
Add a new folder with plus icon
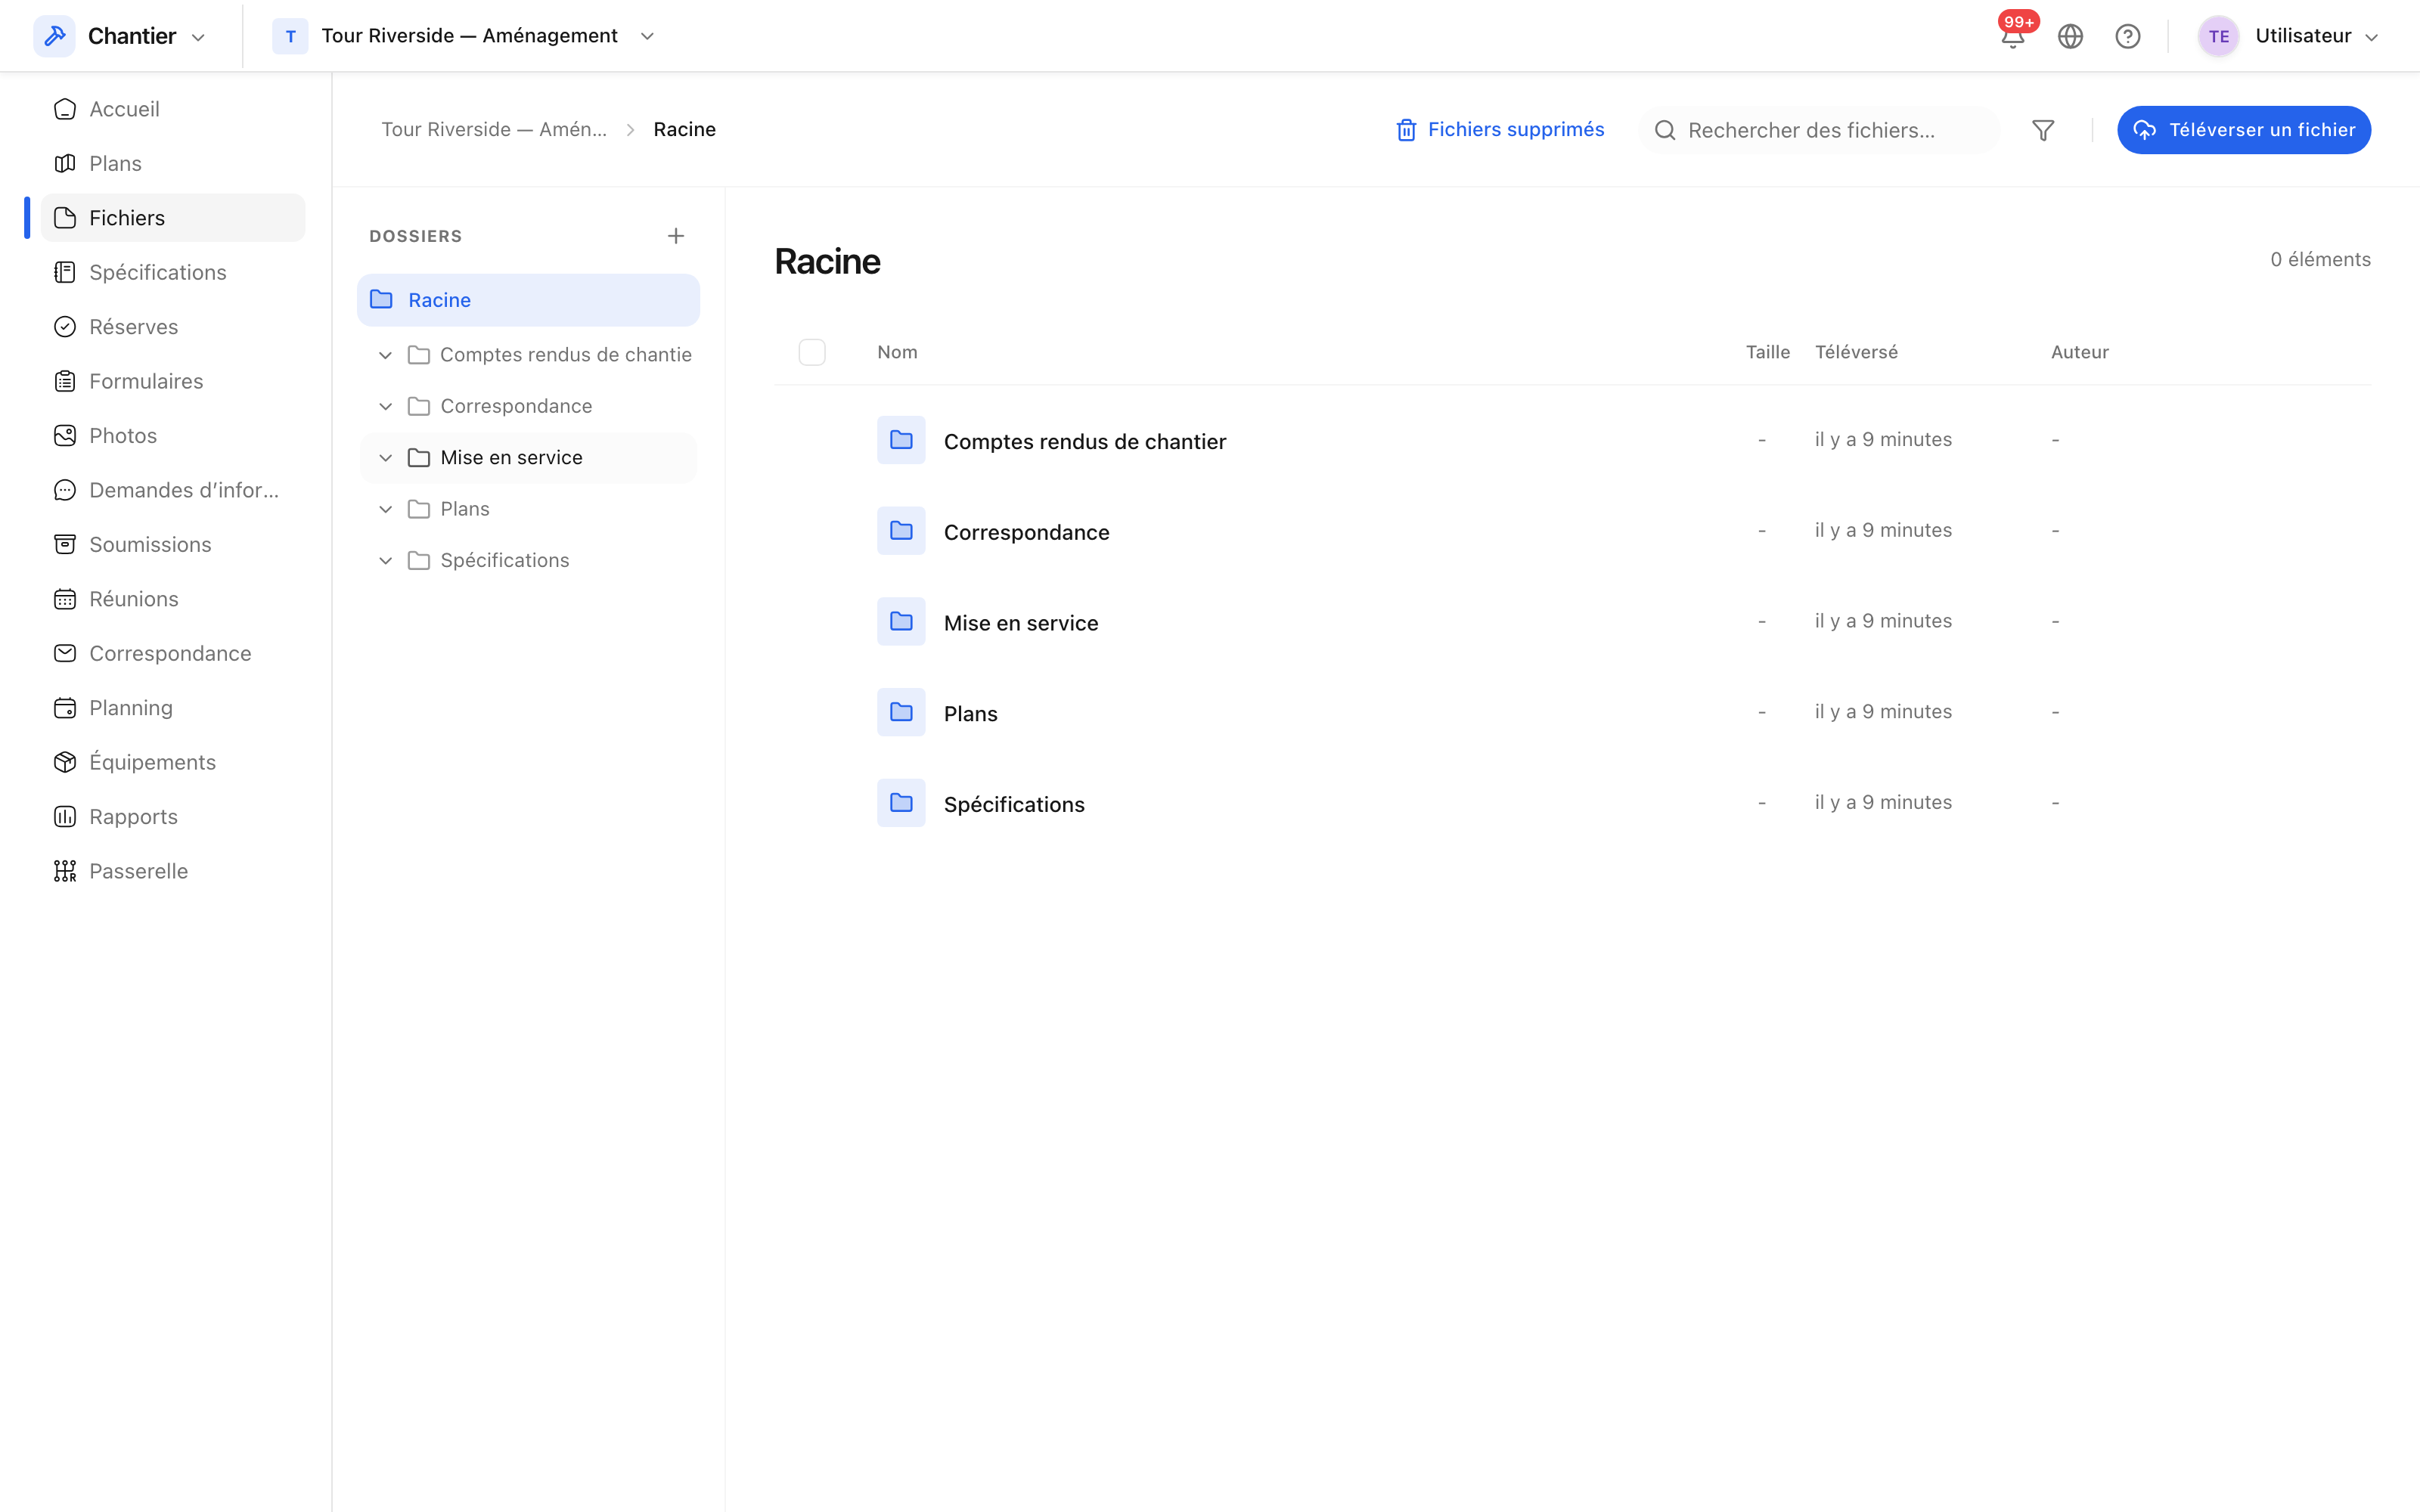click(x=676, y=236)
